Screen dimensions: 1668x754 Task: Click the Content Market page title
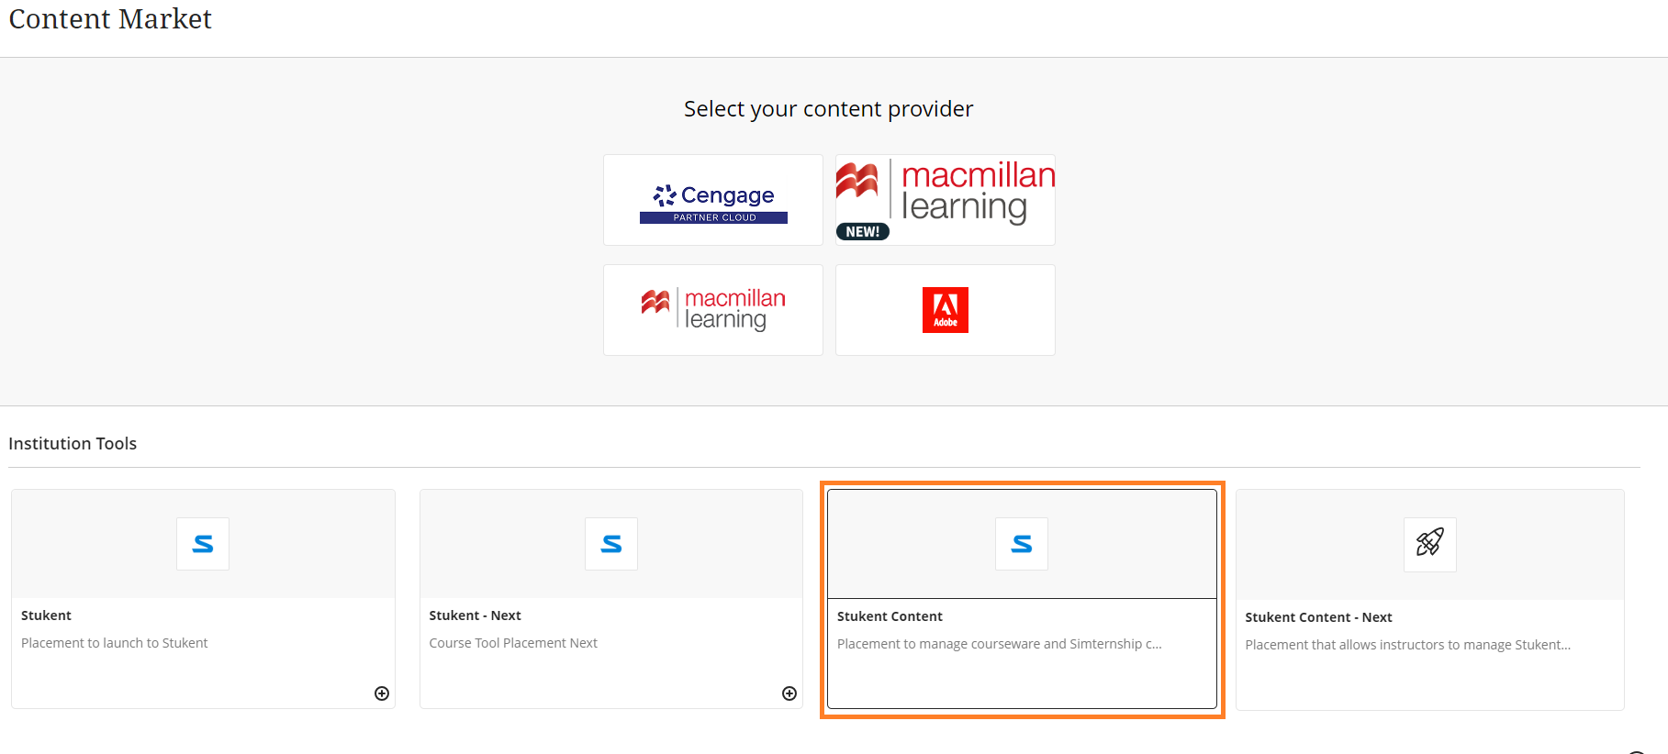click(110, 18)
